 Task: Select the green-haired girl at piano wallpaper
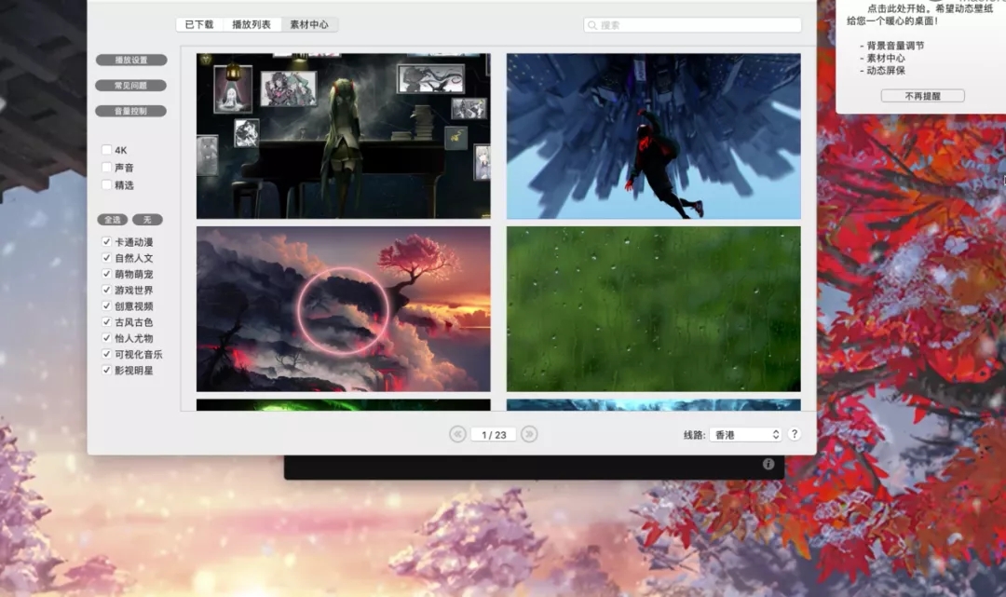tap(343, 136)
